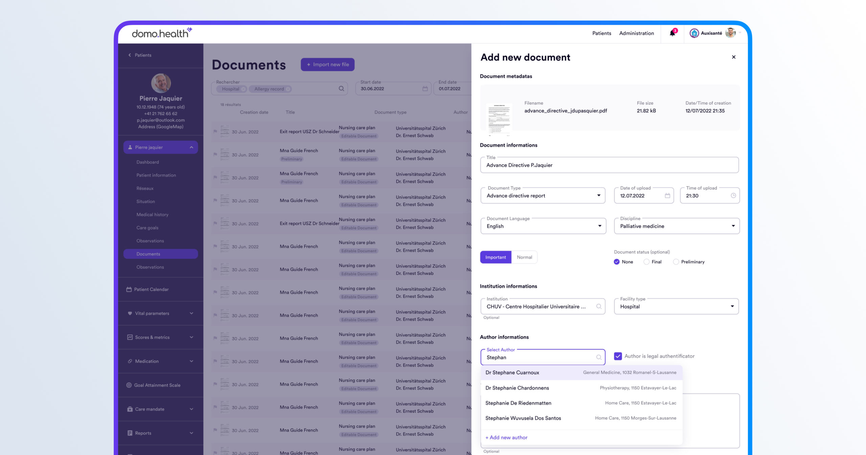Click the Title input field
866x455 pixels.
pyautogui.click(x=609, y=165)
